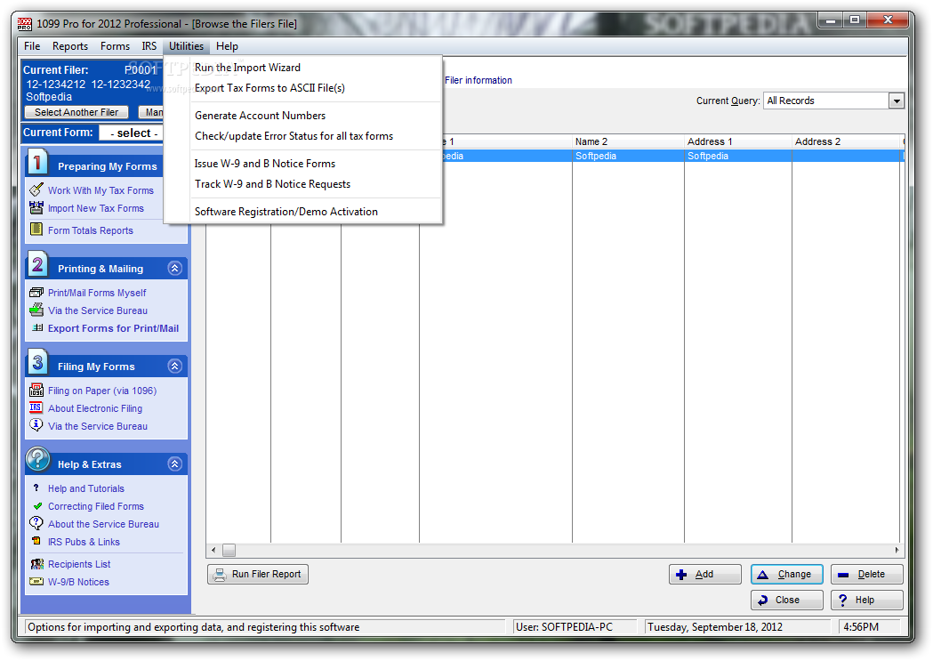Collapse the Help & Extras section
This screenshot has width=933, height=661.
tap(174, 464)
